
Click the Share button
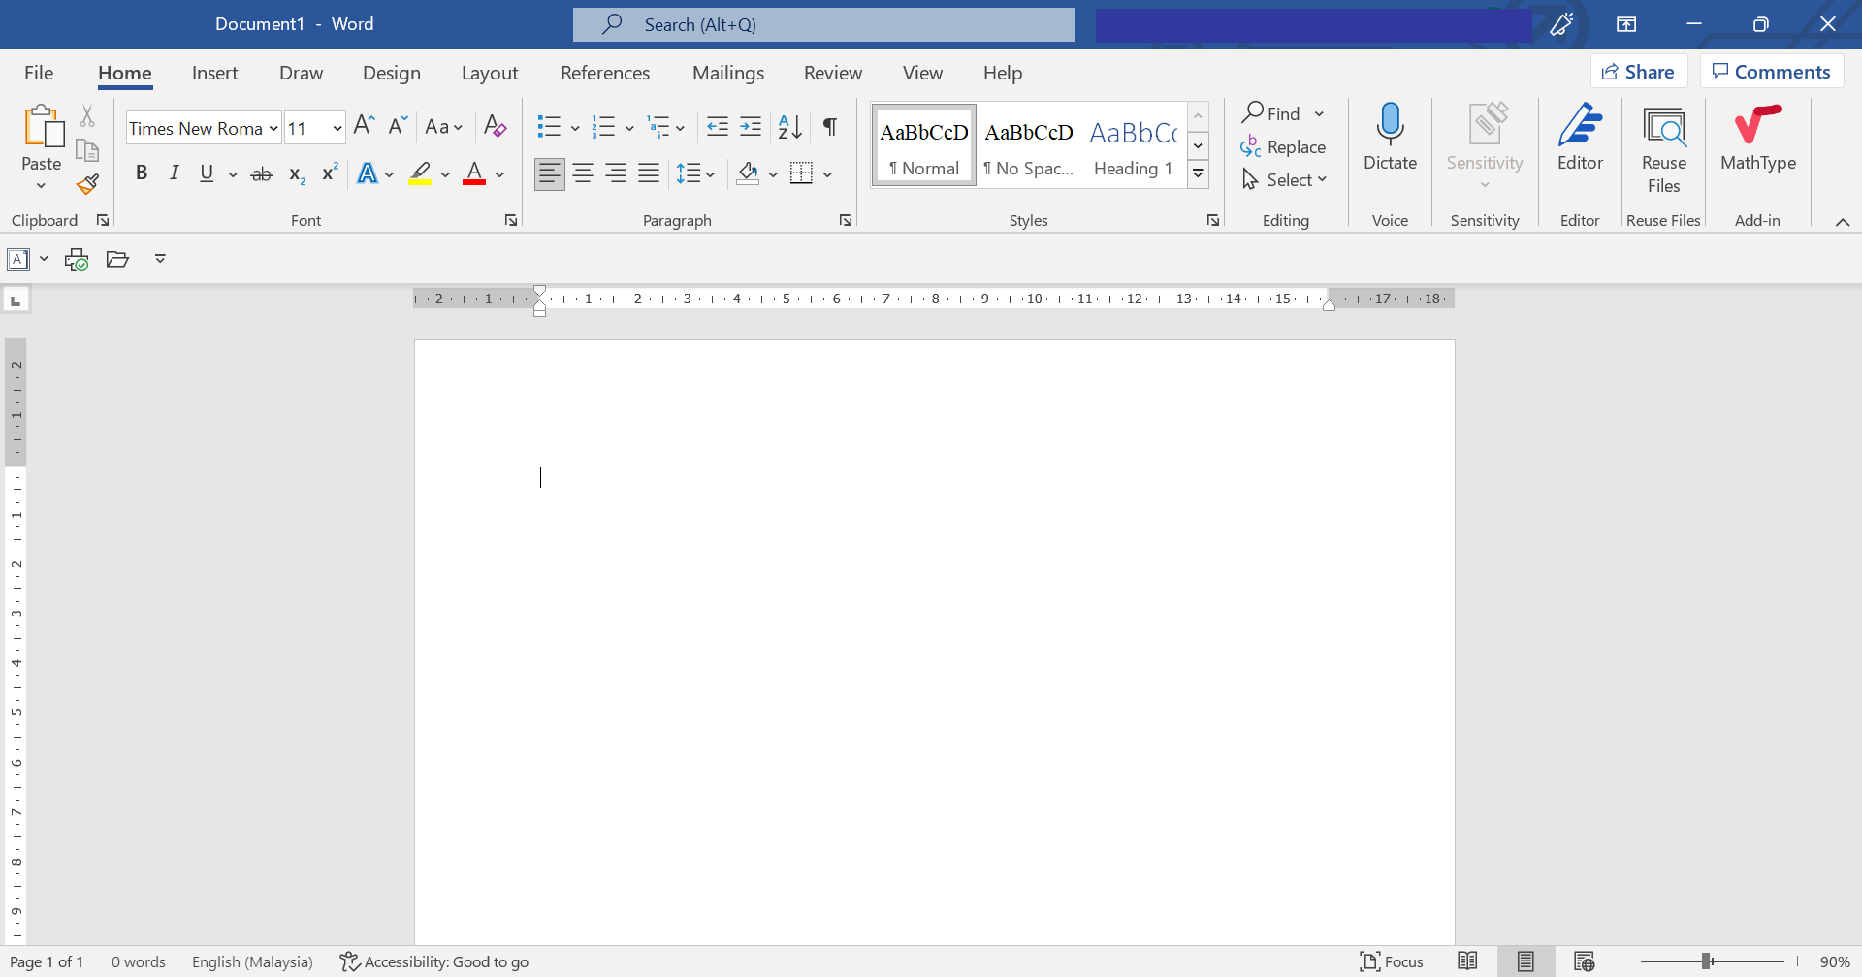click(x=1638, y=72)
